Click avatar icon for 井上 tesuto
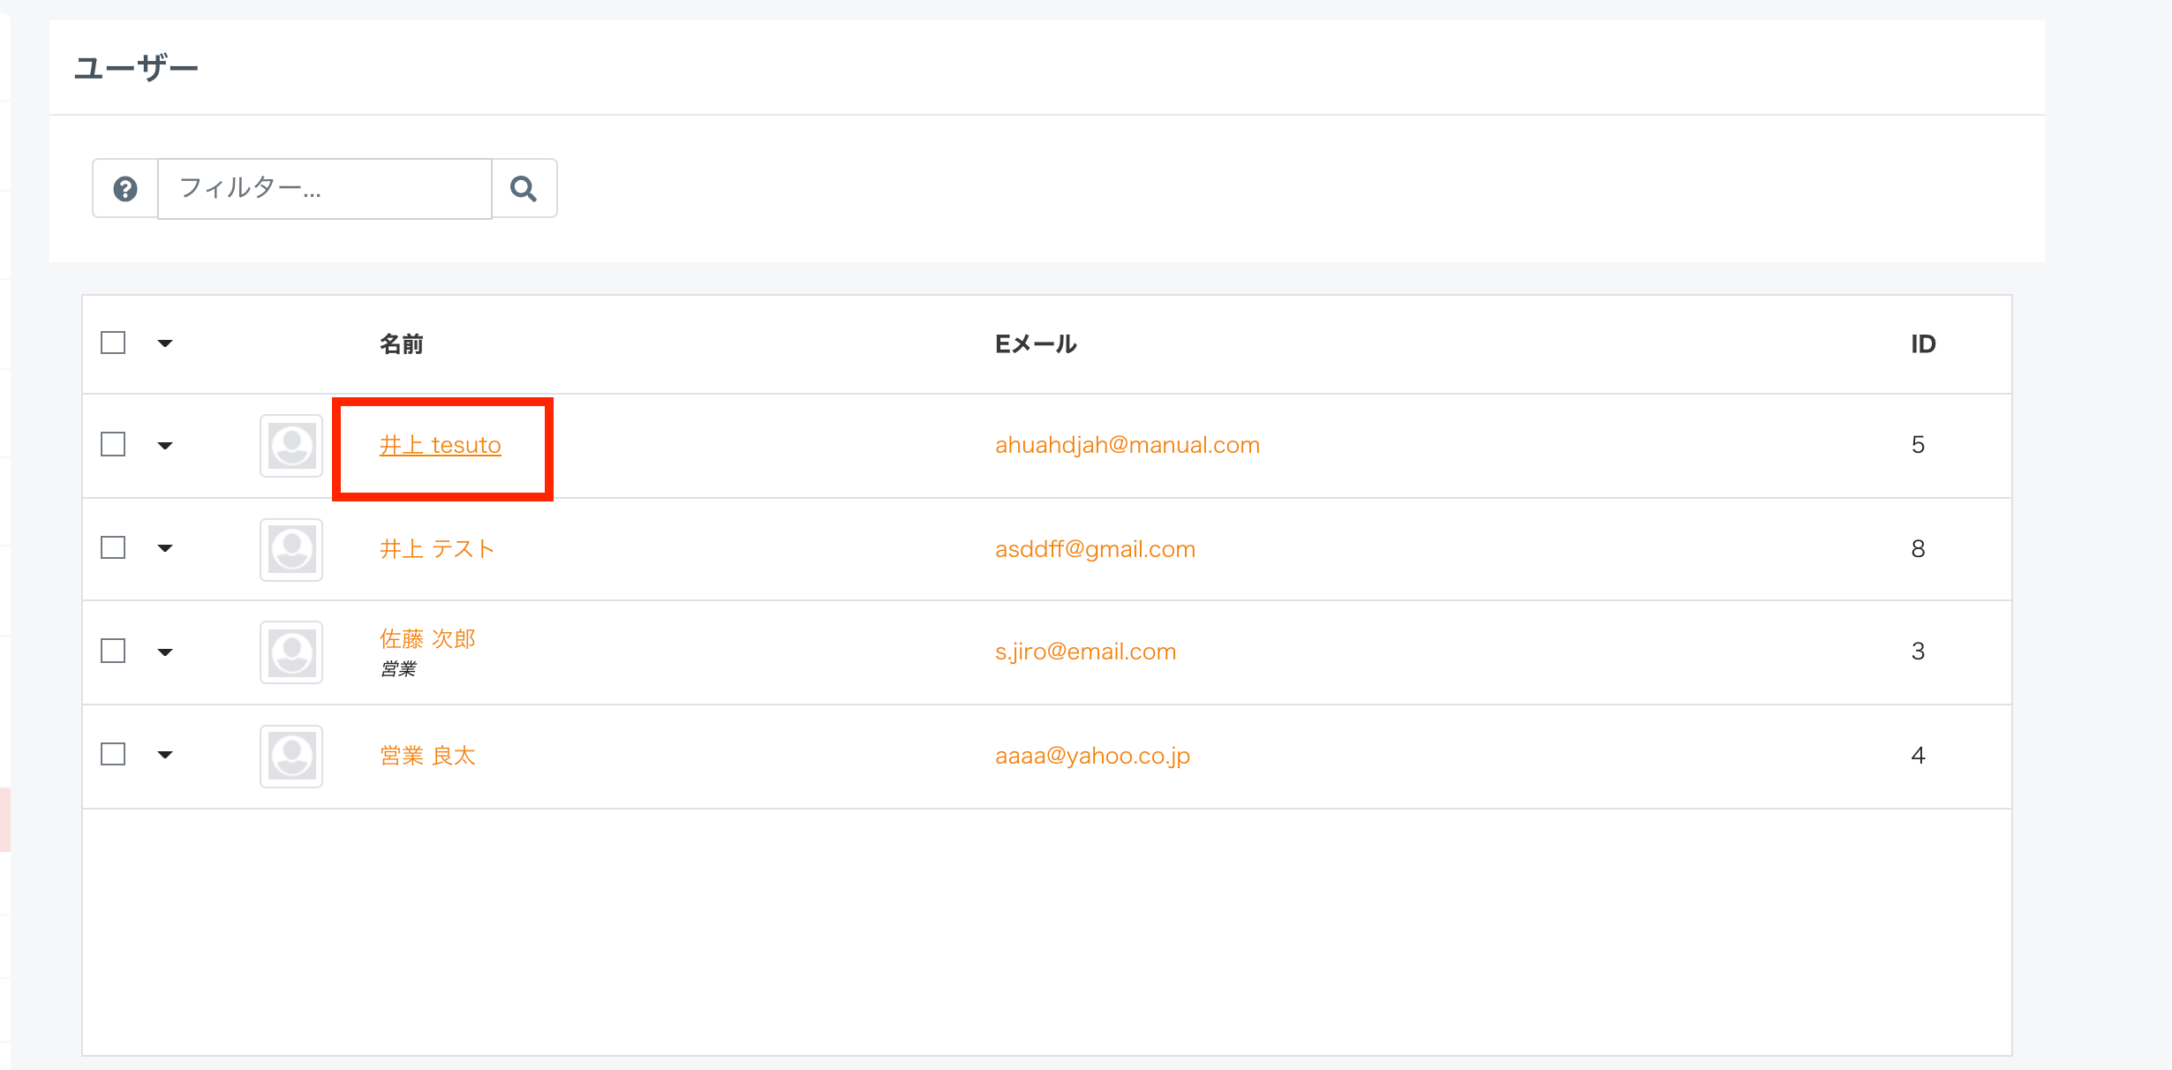 click(291, 446)
